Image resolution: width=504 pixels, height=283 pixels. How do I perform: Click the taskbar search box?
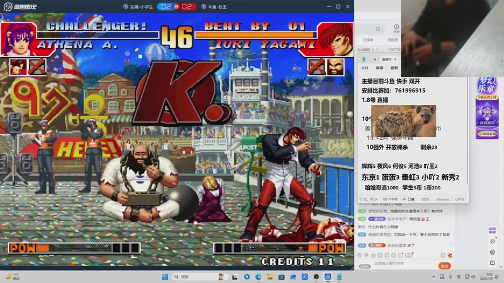coord(199,277)
